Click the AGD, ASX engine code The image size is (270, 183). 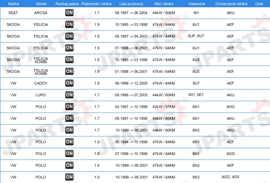click(230, 177)
